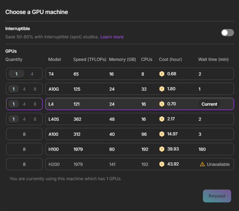Select quantity 1 for A10G
Viewport: 239px width, 211px height.
14,89
